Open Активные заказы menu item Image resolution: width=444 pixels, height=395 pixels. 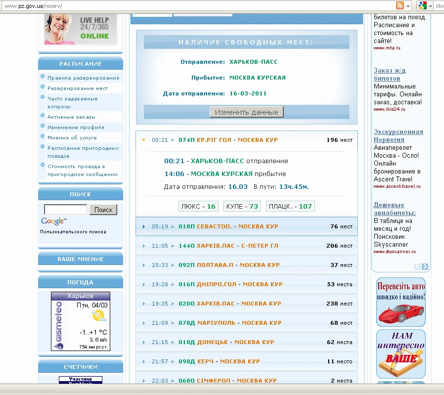(71, 117)
